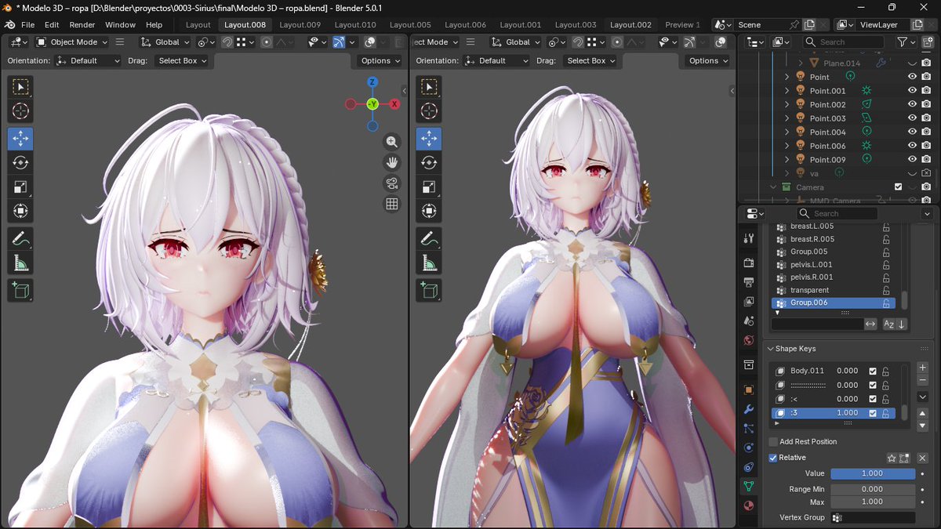Remove shape key with minus button

(923, 380)
